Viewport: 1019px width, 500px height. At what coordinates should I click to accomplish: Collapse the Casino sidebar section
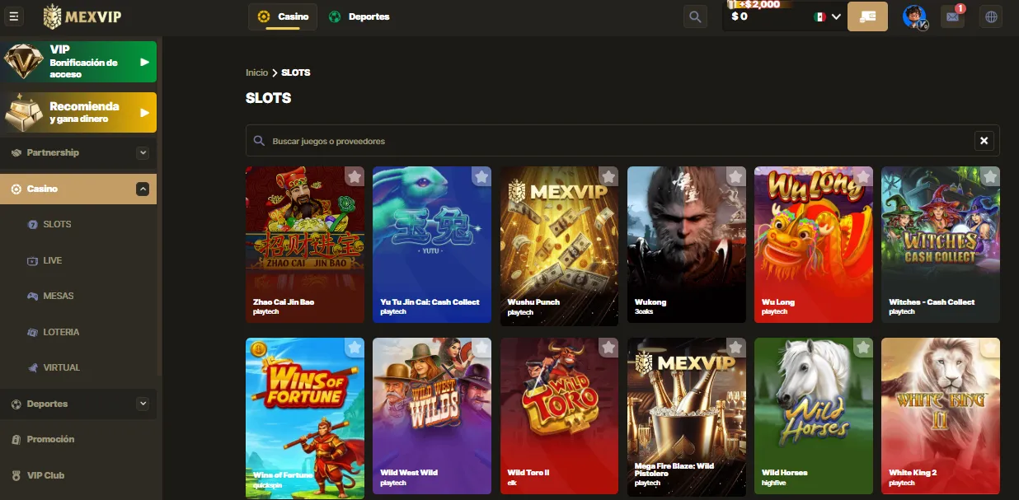click(x=78, y=189)
